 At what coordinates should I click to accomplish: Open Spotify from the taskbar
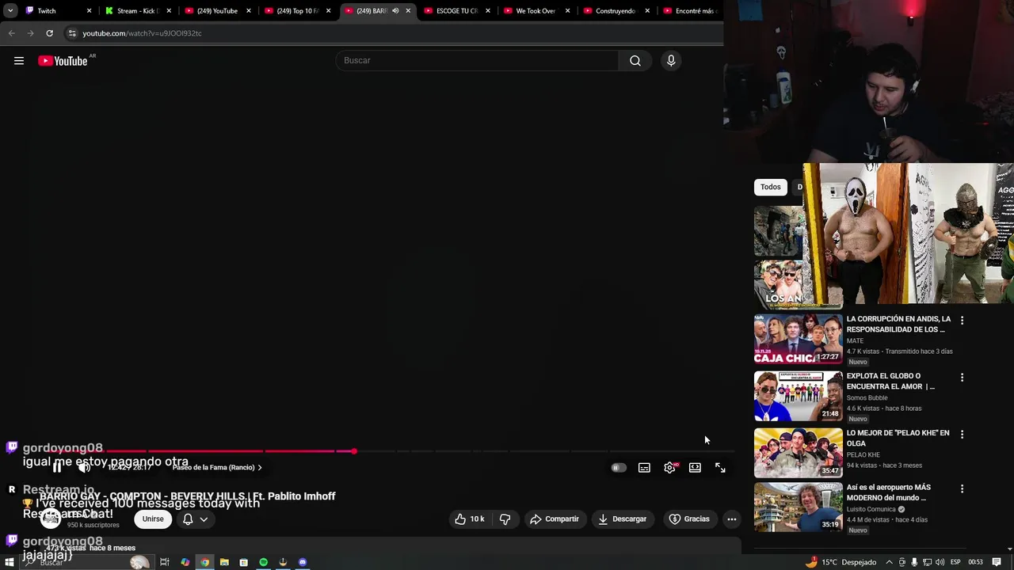tap(263, 562)
